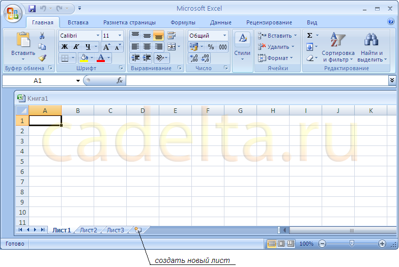Click the Clear eraser icon
This screenshot has width=399, height=267.
click(x=309, y=58)
